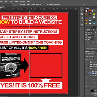Click the font family name field
Image resolution: width=97 pixels, height=97 pixels.
(x=91, y=29)
